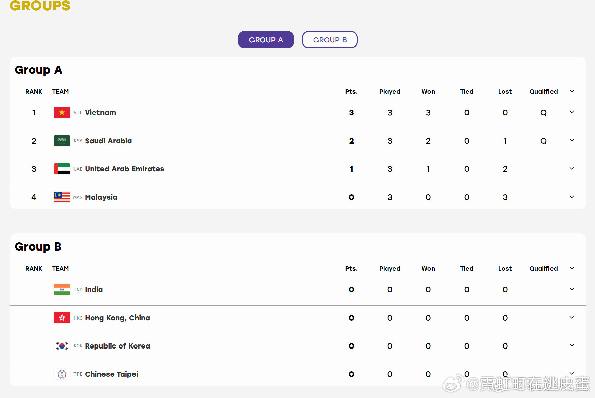Expand the Saudi Arabia row chevron
This screenshot has height=398, width=595.
(x=572, y=140)
